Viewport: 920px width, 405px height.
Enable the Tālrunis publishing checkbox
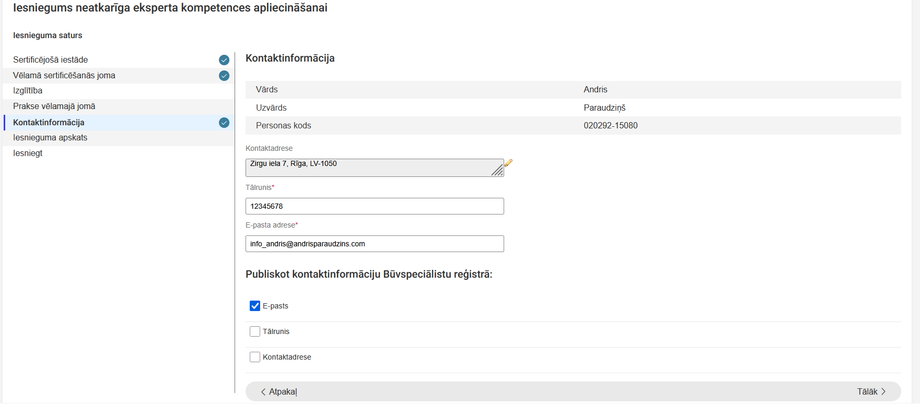pyautogui.click(x=255, y=331)
